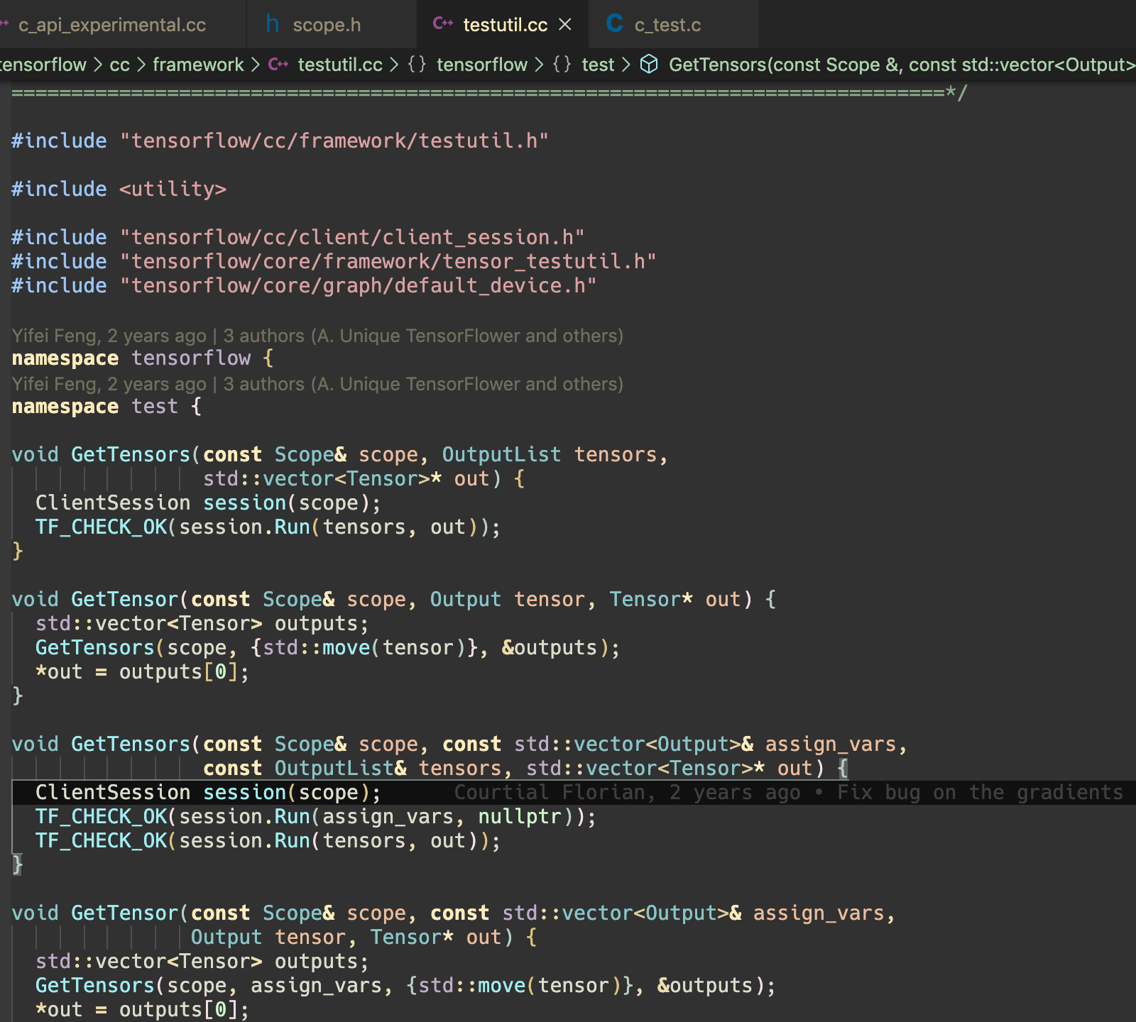Click 'assign_vars' parameter in second GetTensors

[x=831, y=744]
